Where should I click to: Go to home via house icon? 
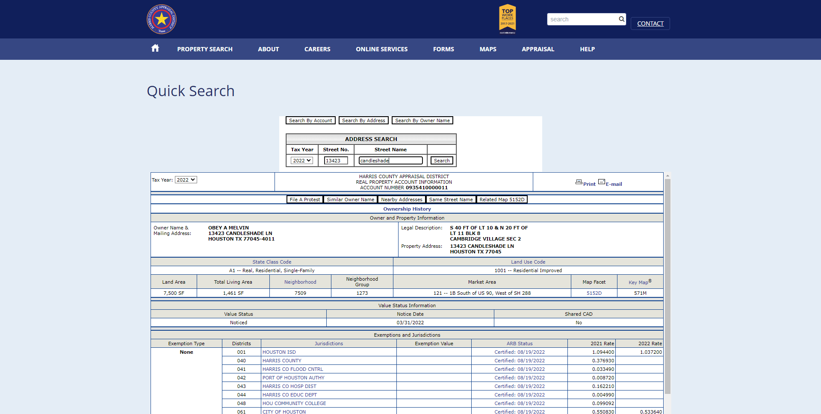click(155, 48)
